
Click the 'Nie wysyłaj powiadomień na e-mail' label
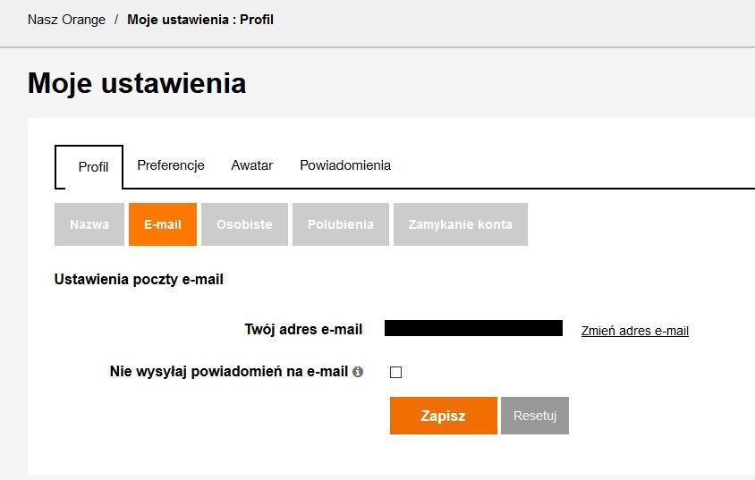click(228, 371)
